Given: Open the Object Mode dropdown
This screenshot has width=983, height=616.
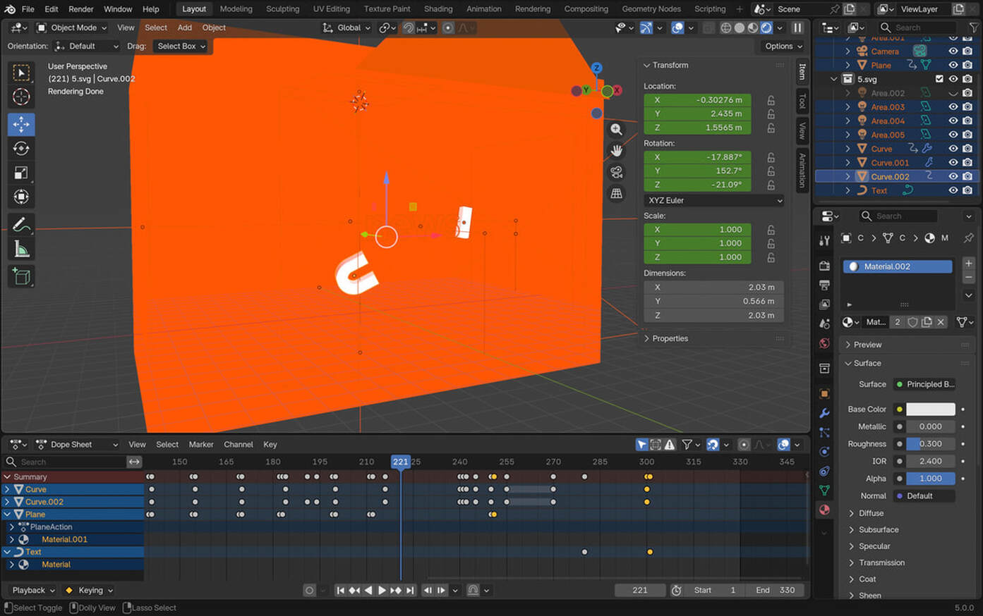Looking at the screenshot, I should tap(73, 27).
